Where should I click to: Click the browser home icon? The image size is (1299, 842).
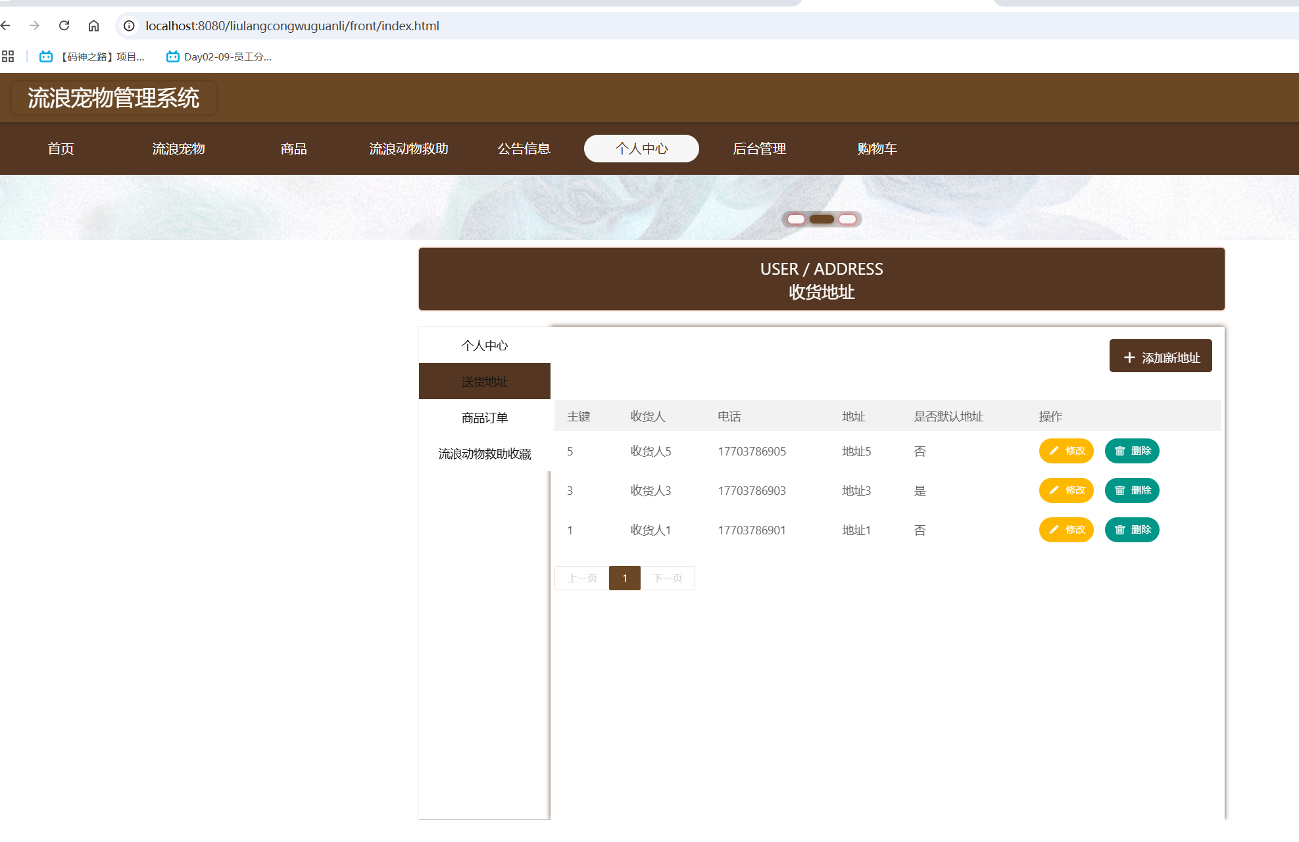93,26
